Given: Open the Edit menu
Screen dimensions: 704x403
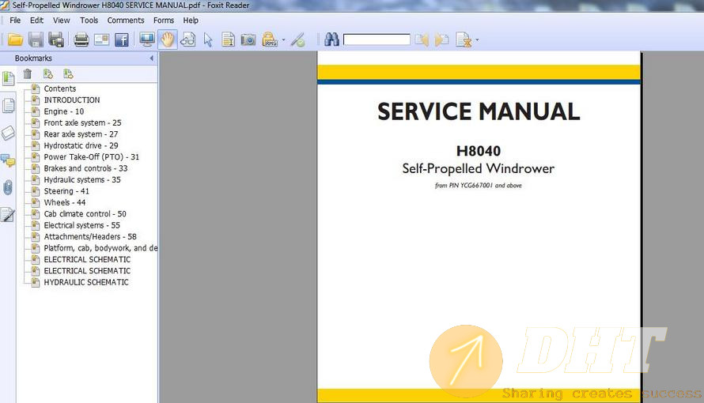Looking at the screenshot, I should click(36, 21).
